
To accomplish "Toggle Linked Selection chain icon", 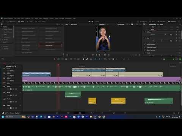I will [87, 59].
